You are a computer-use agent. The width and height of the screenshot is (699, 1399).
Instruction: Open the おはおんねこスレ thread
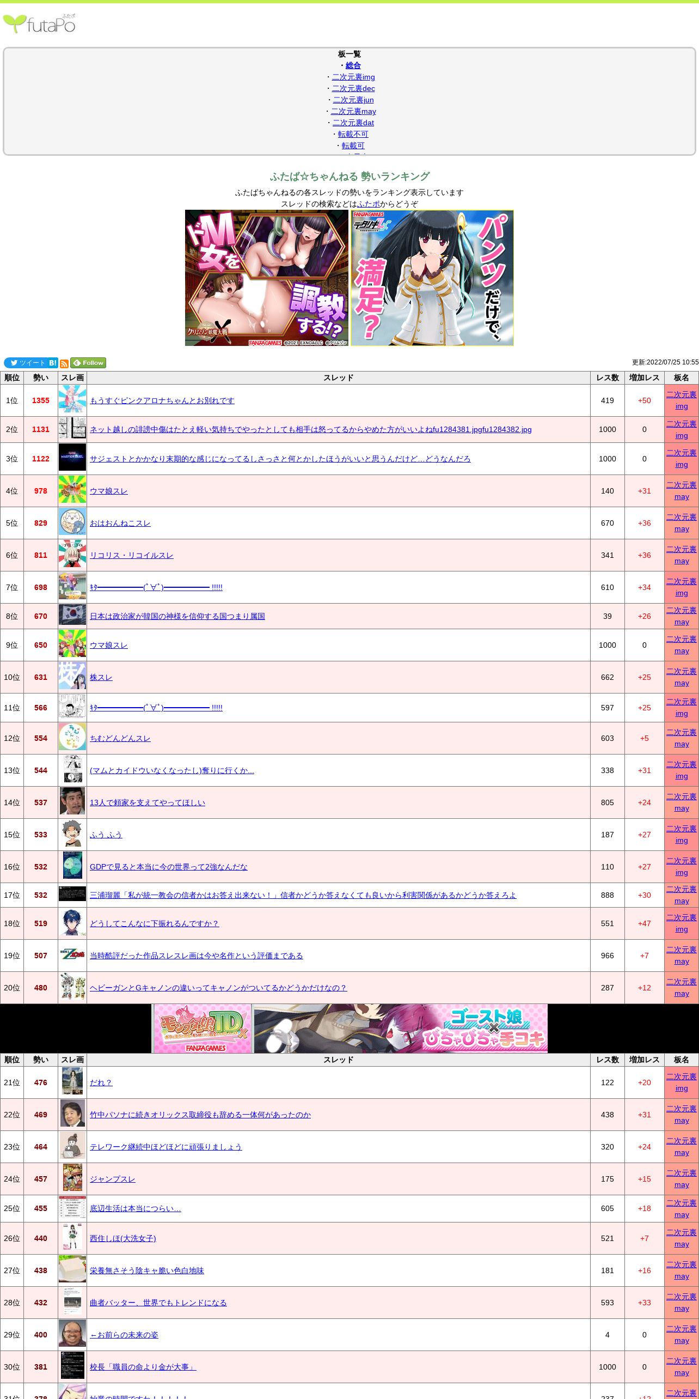point(120,523)
